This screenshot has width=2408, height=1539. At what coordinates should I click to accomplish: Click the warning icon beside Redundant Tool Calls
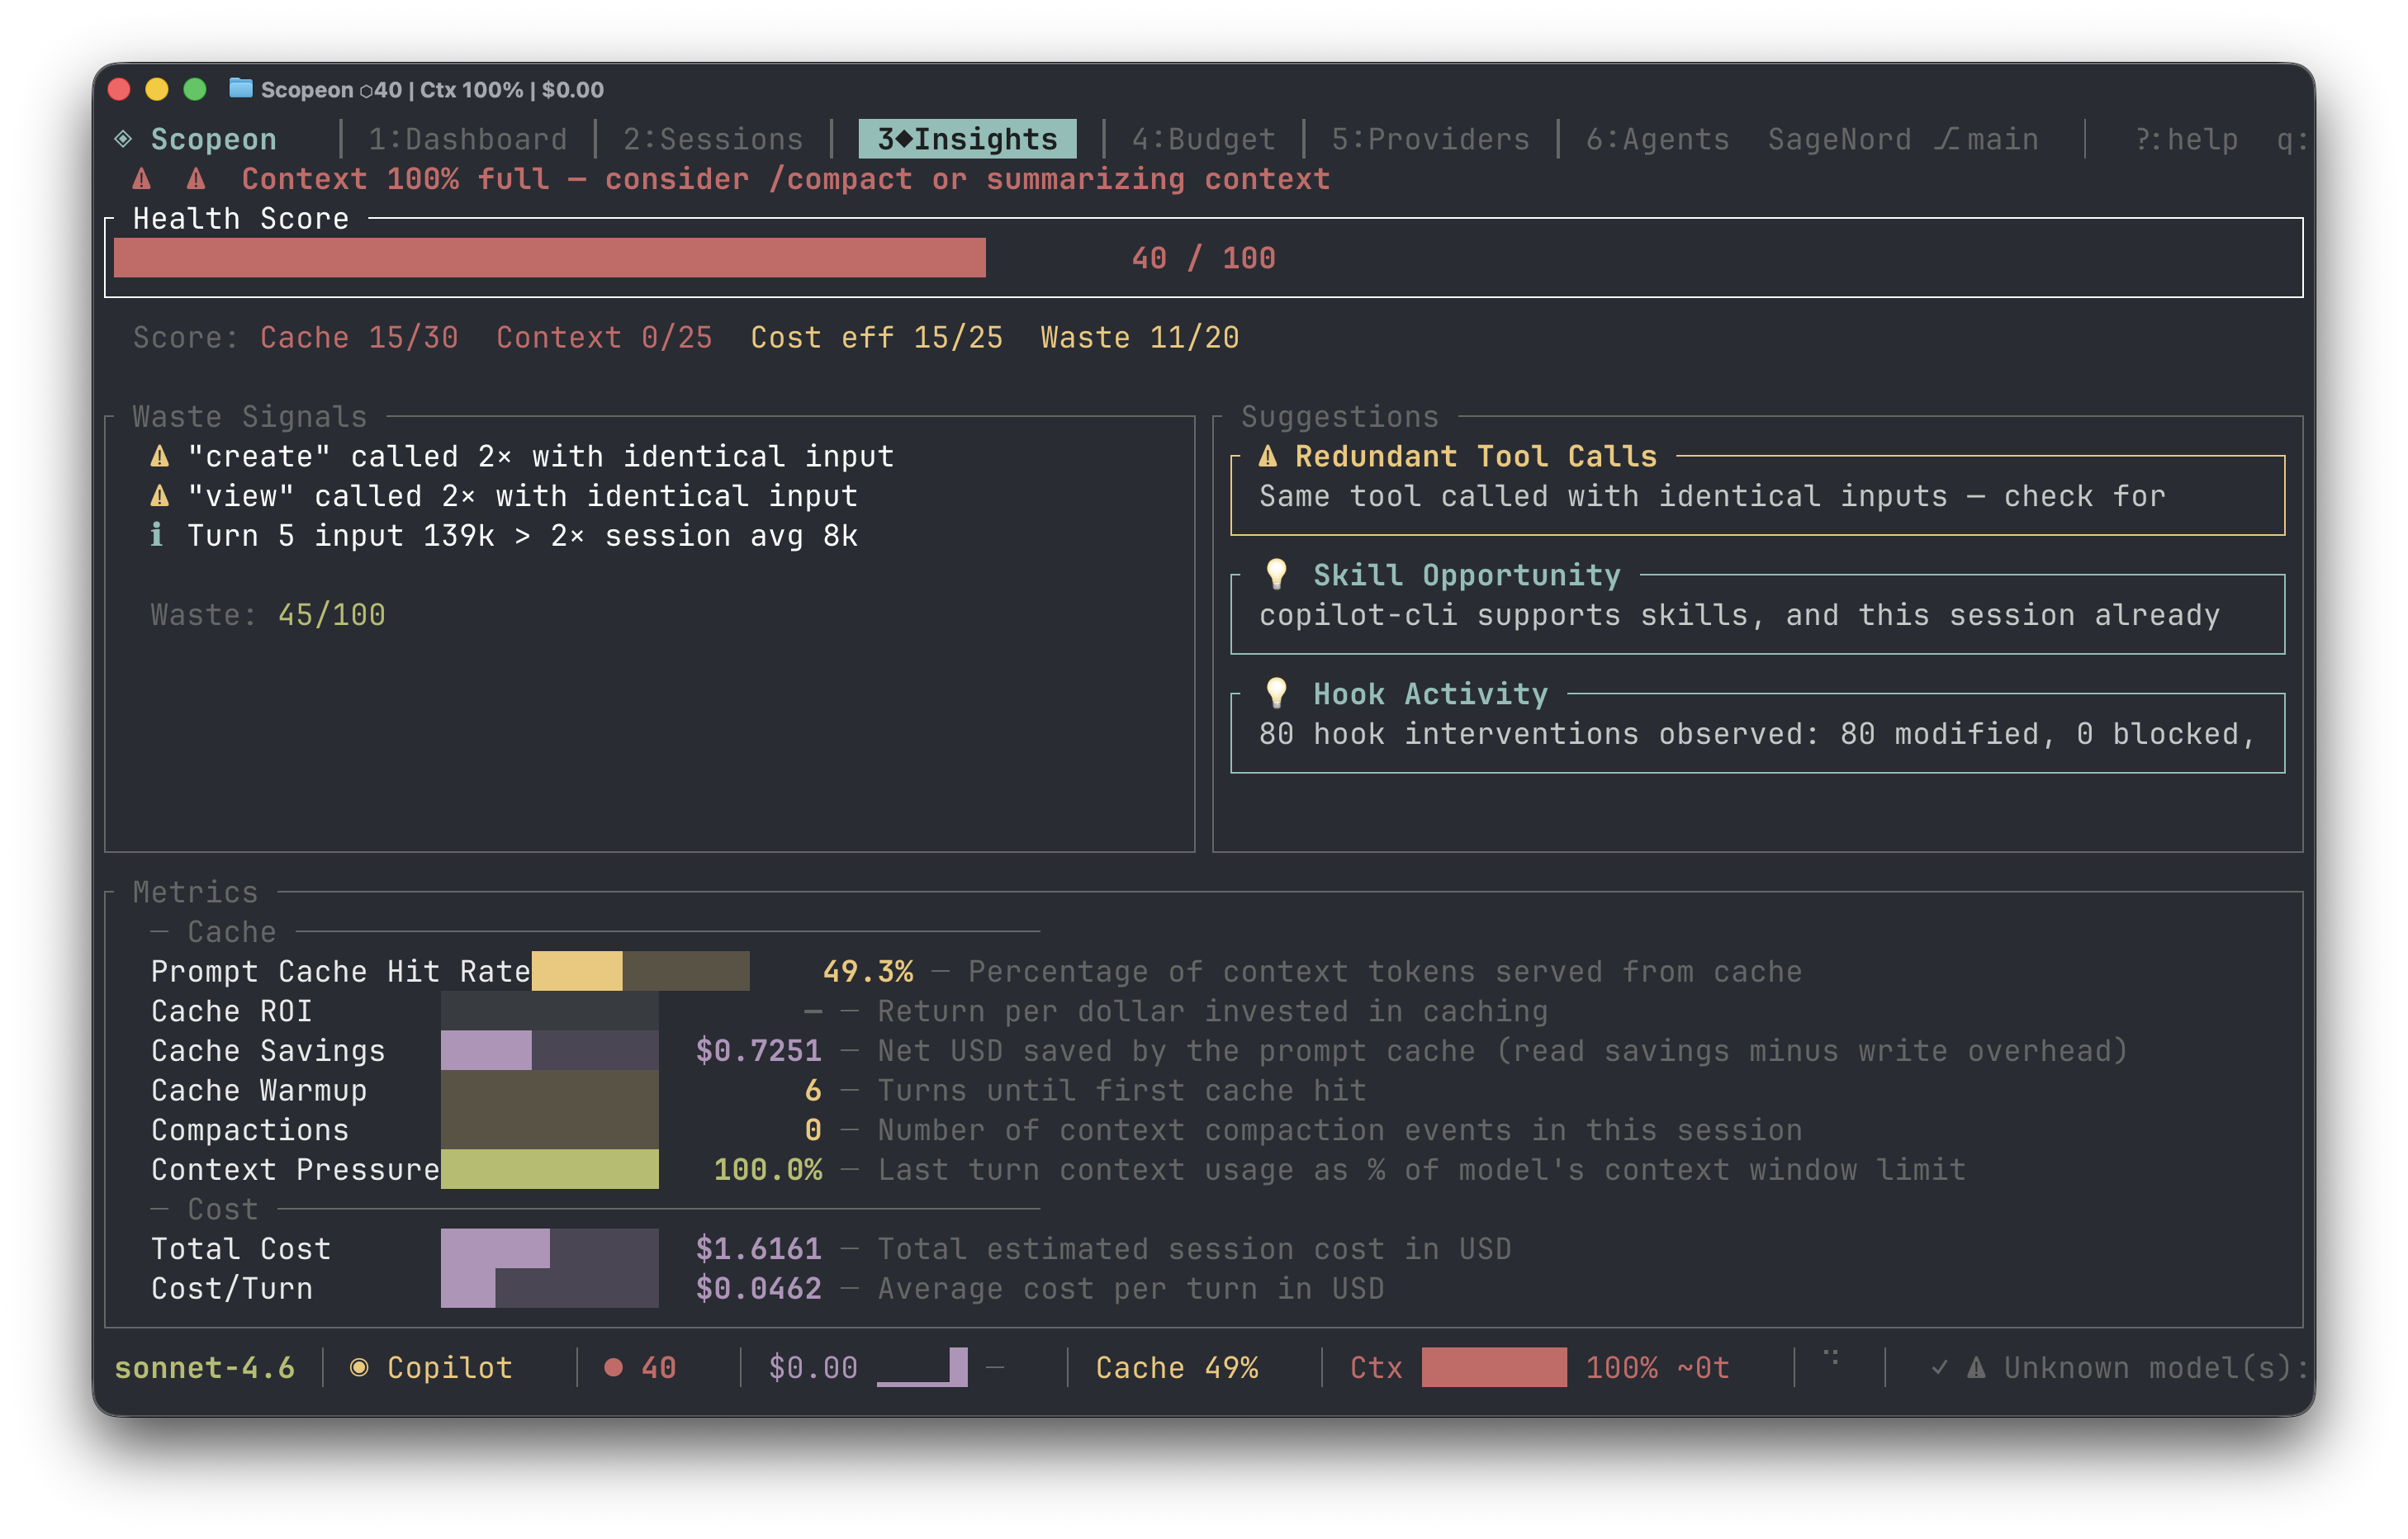pyautogui.click(x=1268, y=457)
